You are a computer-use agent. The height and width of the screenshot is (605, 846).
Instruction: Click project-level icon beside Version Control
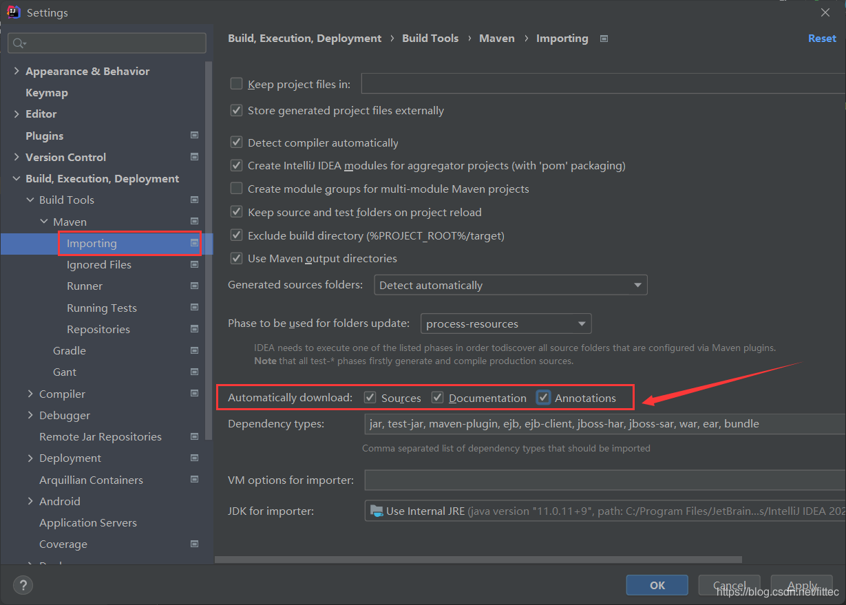(194, 157)
